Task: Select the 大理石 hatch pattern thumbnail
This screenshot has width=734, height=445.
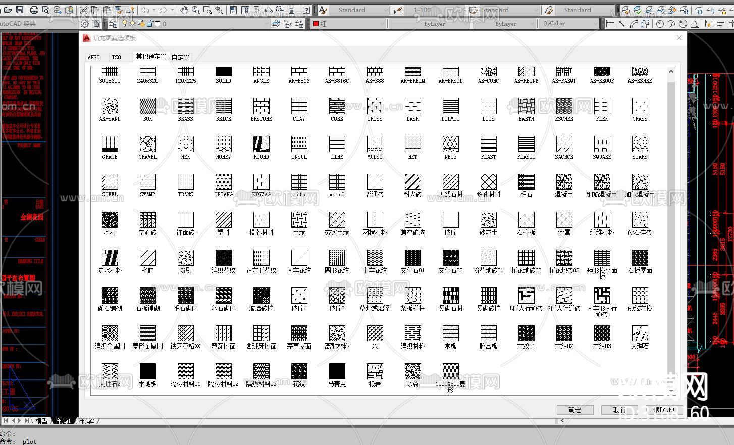Action: pyautogui.click(x=640, y=334)
